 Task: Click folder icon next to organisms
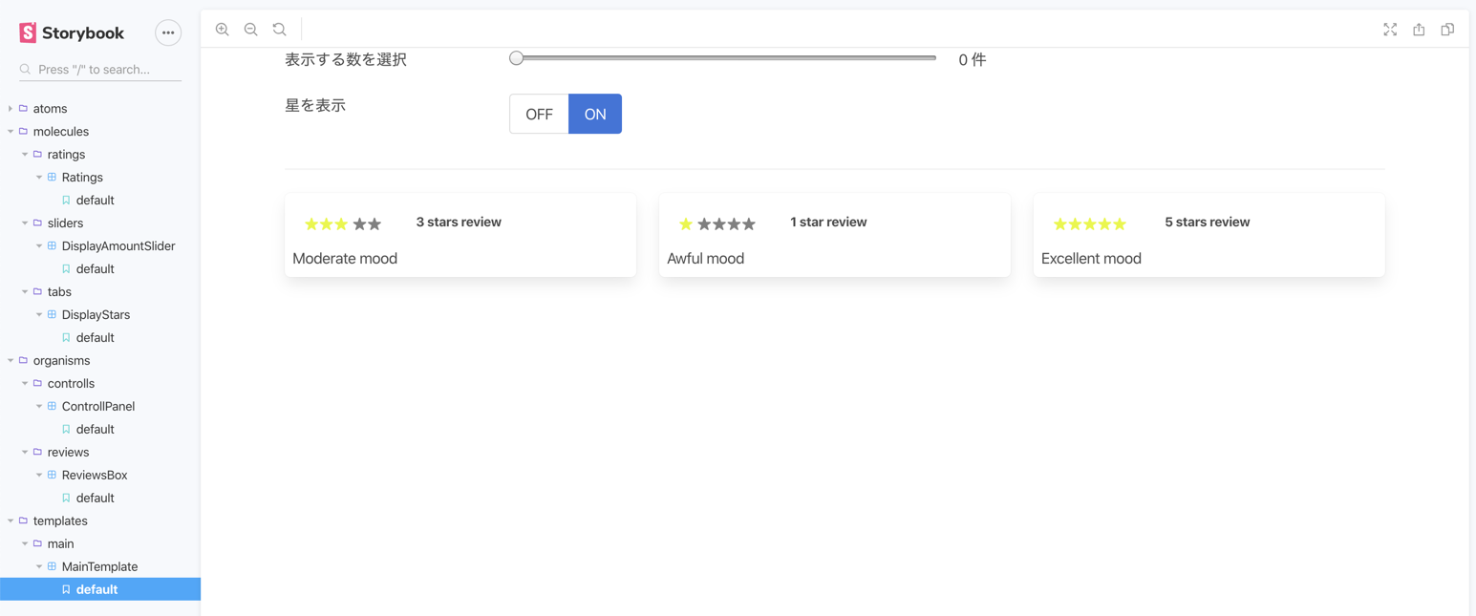[24, 361]
